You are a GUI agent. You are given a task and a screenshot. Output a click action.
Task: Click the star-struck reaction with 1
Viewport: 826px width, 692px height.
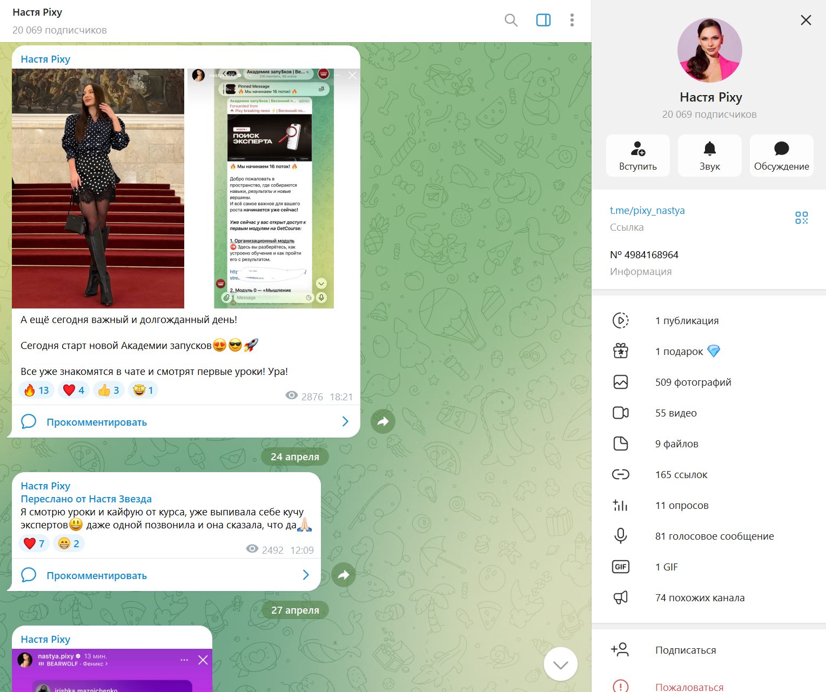pyautogui.click(x=143, y=390)
